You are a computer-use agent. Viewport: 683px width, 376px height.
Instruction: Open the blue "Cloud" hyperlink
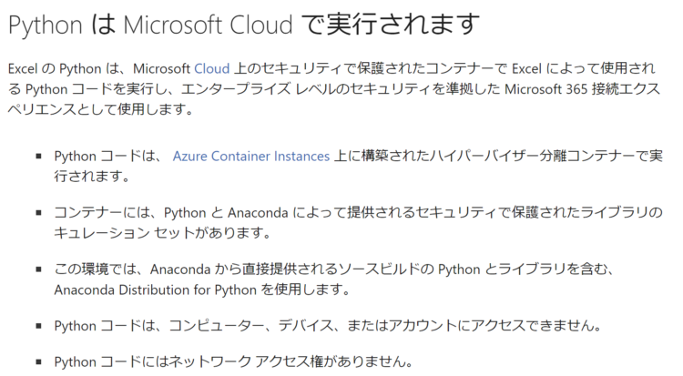point(211,68)
